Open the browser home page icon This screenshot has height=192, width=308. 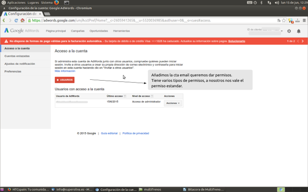(22, 20)
